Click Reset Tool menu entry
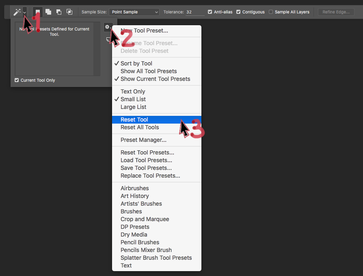 point(157,120)
